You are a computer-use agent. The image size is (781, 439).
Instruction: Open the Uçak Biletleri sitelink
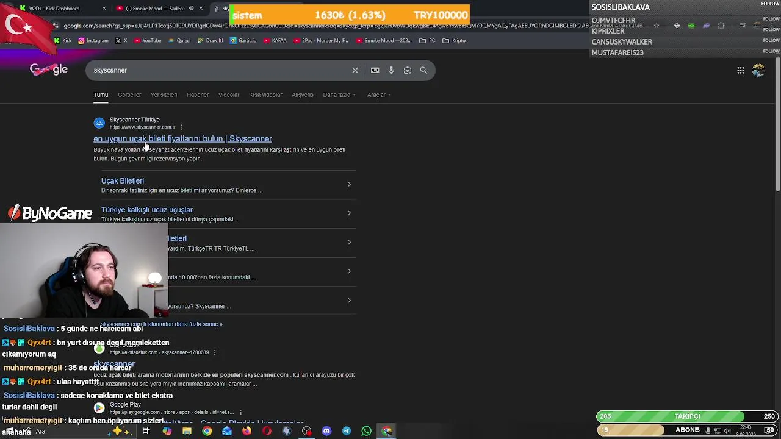(123, 180)
